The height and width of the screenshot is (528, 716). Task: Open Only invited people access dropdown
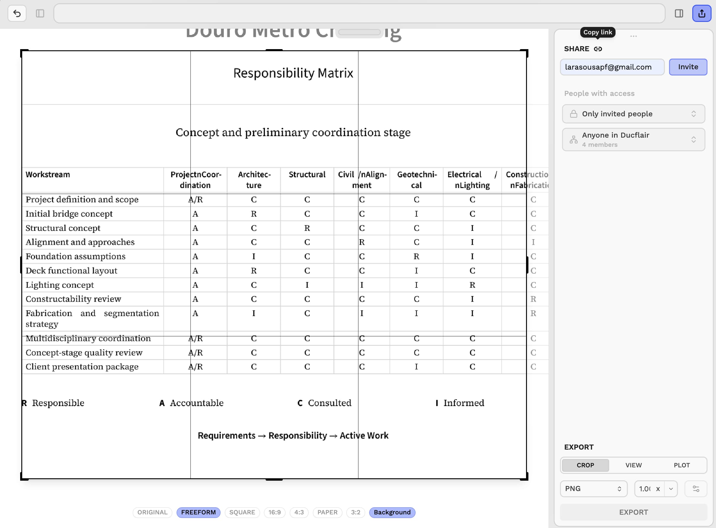pos(633,114)
